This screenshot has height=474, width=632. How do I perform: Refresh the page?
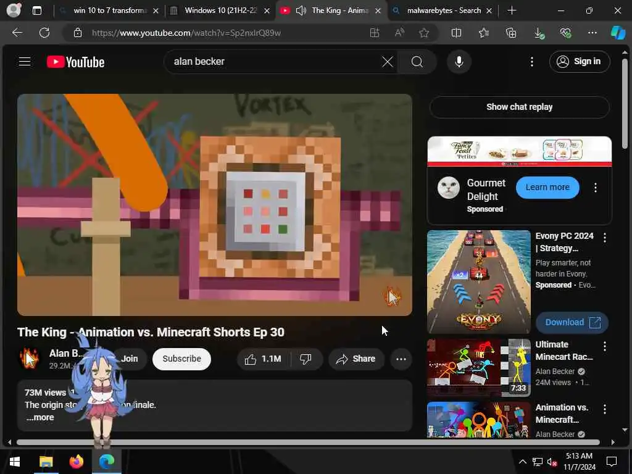[44, 33]
